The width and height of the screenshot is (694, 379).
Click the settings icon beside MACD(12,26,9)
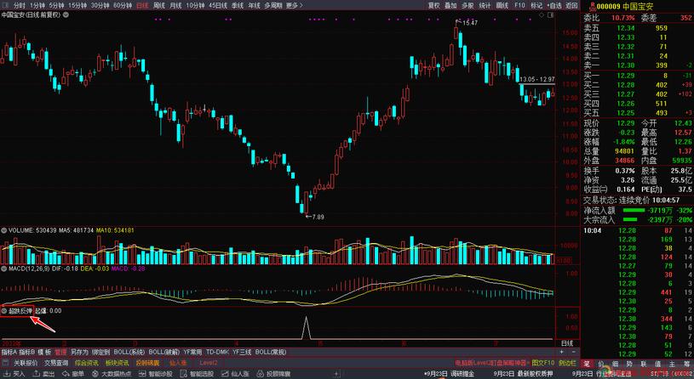click(x=4, y=269)
